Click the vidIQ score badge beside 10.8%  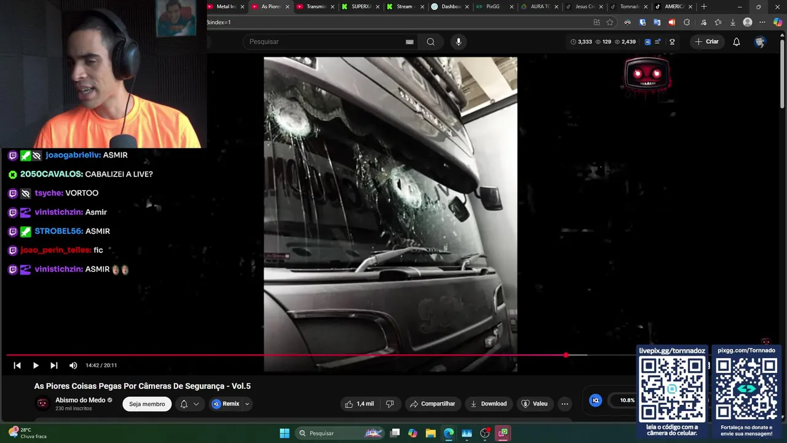click(x=595, y=400)
